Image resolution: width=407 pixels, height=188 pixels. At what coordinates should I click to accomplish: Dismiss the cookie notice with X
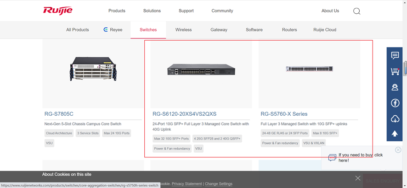pyautogui.click(x=358, y=178)
